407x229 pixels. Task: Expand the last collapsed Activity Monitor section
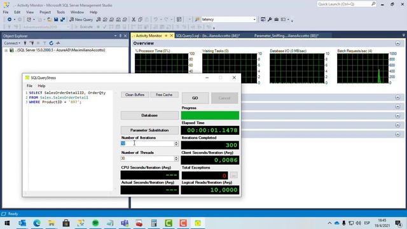(x=397, y=134)
